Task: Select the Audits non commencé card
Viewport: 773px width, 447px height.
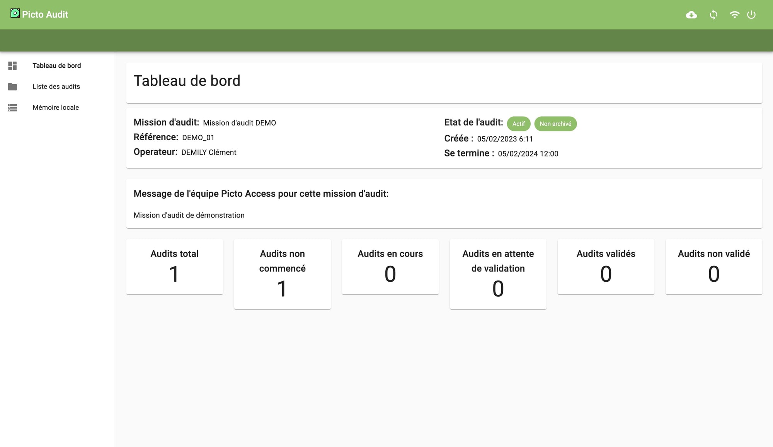Action: [282, 274]
